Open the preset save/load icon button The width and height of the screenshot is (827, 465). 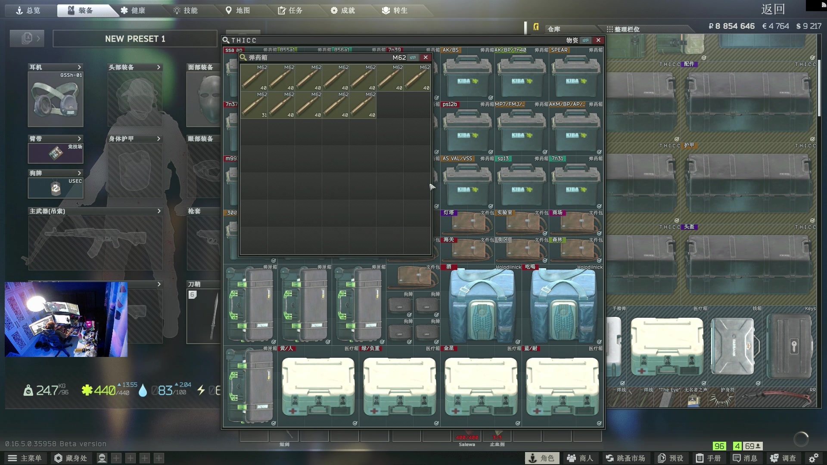(27, 38)
